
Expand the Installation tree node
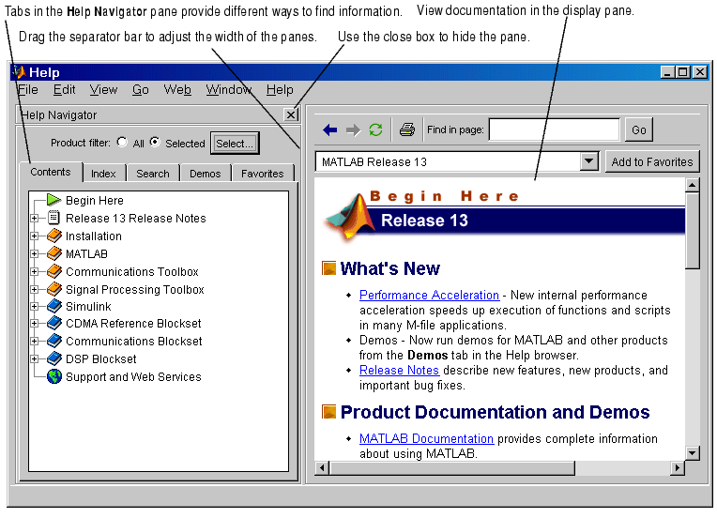(35, 236)
